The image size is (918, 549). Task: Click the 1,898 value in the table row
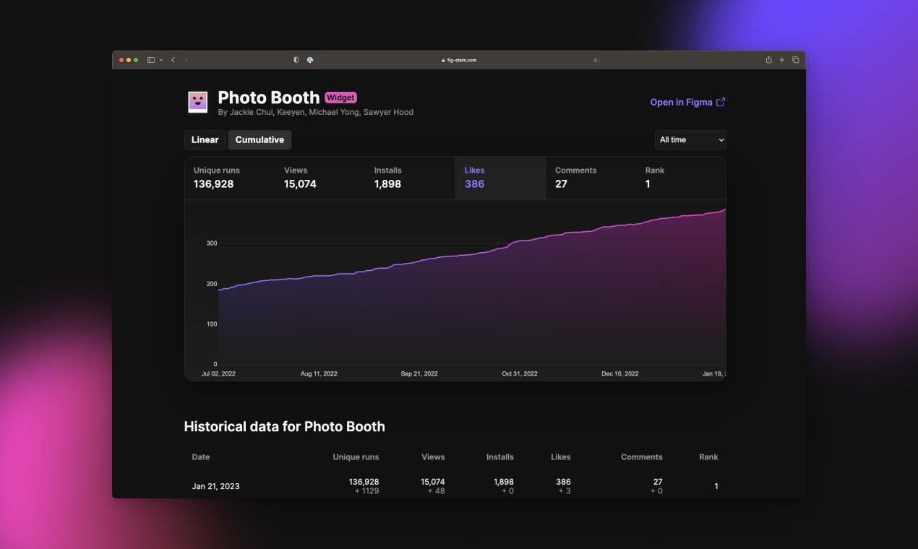(504, 482)
